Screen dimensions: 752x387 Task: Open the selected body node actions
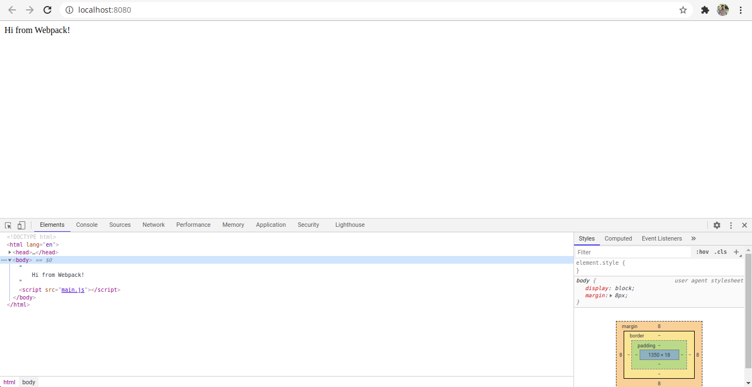4,260
